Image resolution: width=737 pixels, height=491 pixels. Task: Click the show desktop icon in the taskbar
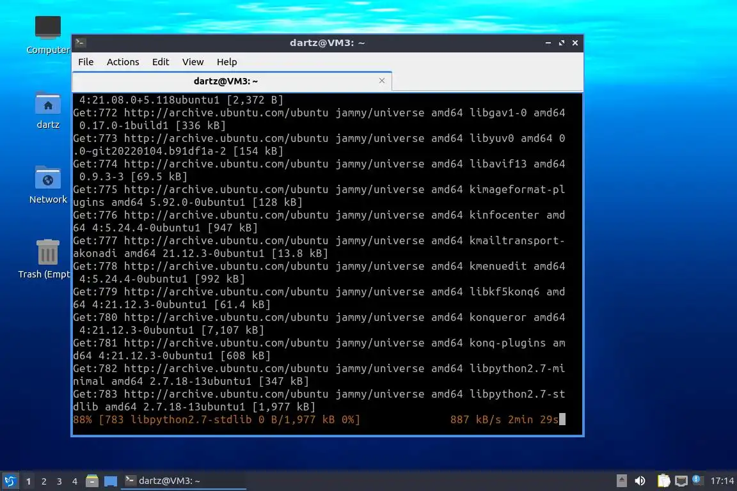tap(111, 481)
